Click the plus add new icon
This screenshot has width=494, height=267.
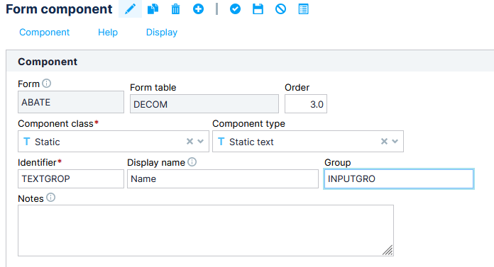click(x=198, y=9)
